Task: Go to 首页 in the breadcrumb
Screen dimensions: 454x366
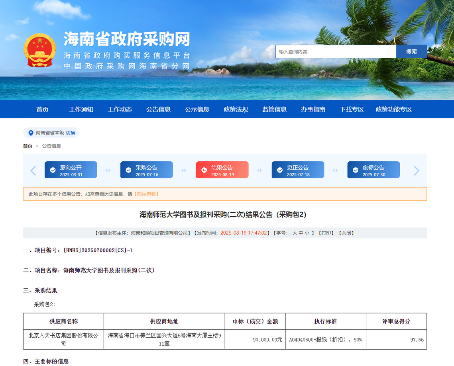Action: click(28, 146)
